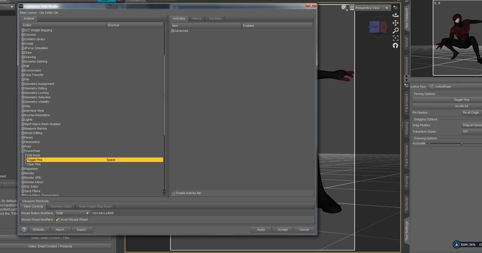Click the reset camera up-arrow icon
The image size is (482, 253).
pos(395,45)
